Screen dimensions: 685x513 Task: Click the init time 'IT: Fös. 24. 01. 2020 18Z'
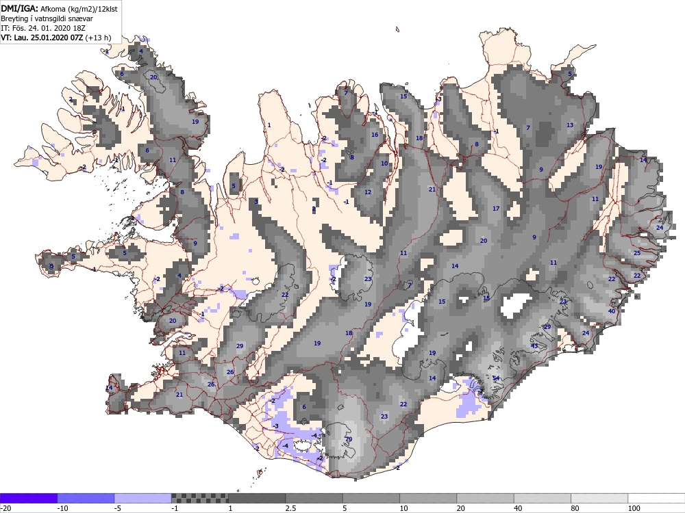[x=43, y=28]
